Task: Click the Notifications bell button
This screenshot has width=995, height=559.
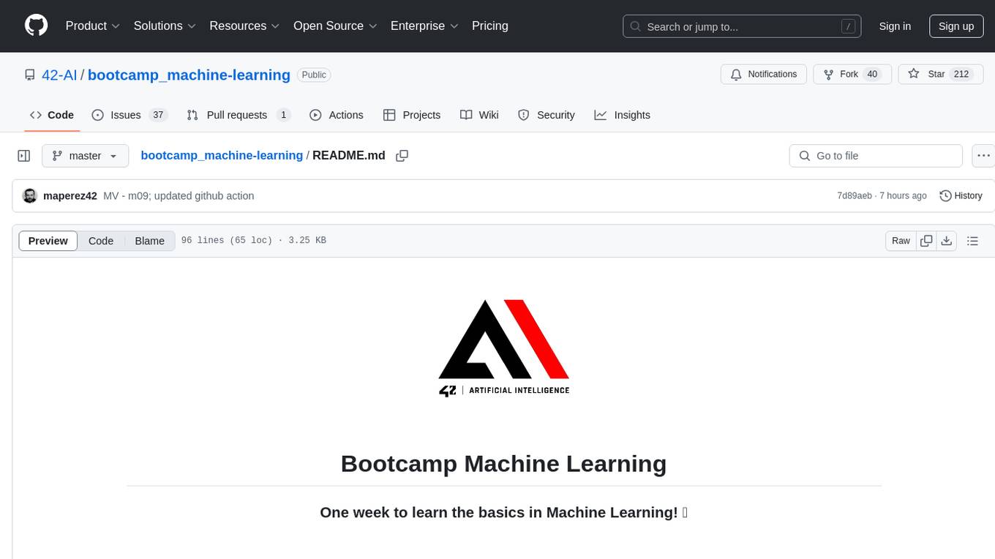Action: 764,75
